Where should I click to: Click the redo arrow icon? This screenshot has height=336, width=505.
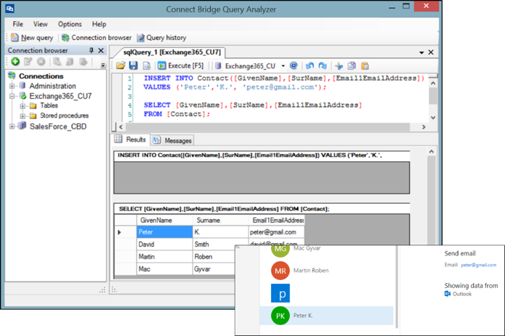click(322, 66)
